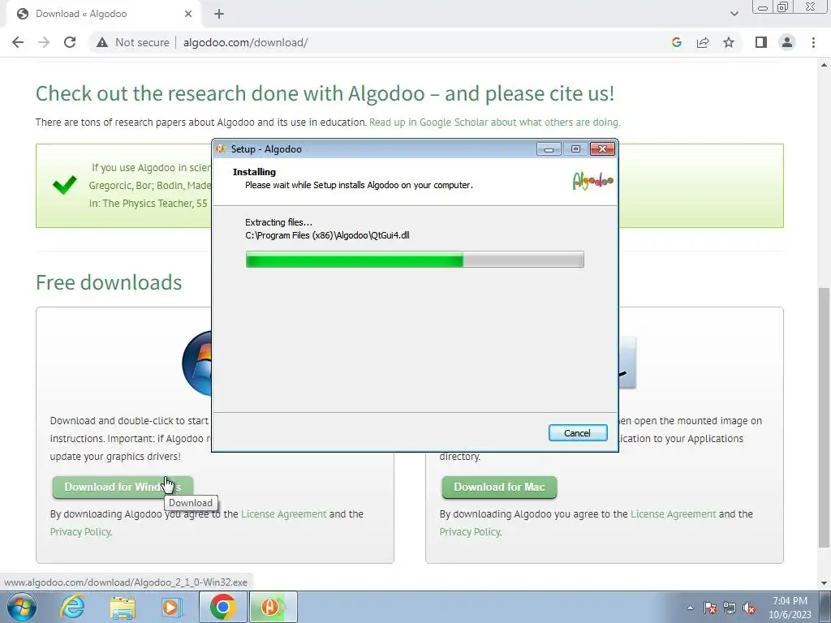The image size is (831, 623).
Task: Click the scrollbar down arrow
Action: [x=824, y=584]
